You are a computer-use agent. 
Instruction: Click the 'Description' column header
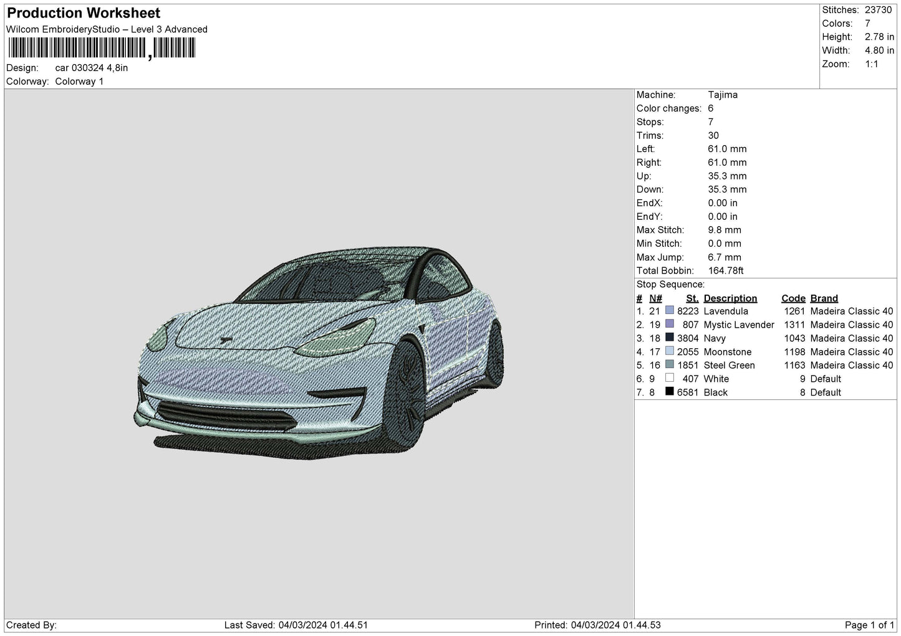(x=730, y=298)
